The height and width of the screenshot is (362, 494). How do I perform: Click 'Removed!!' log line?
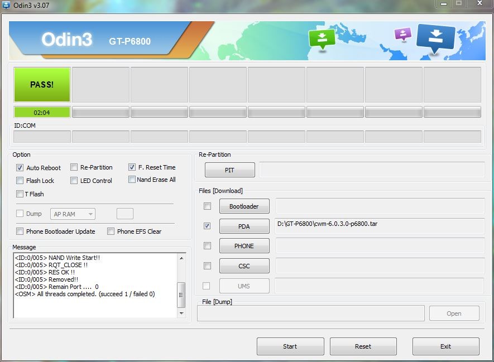point(46,279)
